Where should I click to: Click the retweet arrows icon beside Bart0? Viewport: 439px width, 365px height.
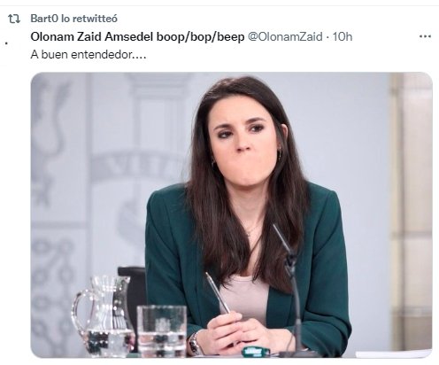pyautogui.click(x=14, y=19)
